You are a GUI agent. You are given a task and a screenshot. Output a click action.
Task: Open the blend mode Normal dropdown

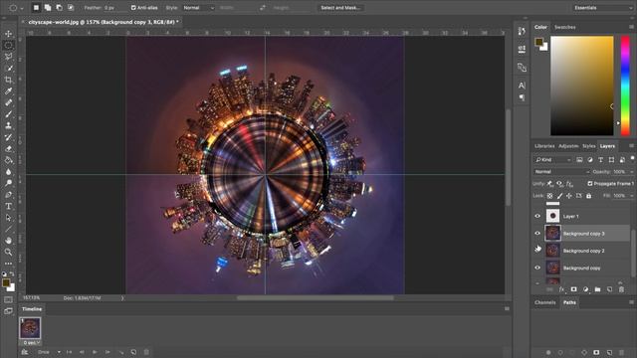click(561, 172)
